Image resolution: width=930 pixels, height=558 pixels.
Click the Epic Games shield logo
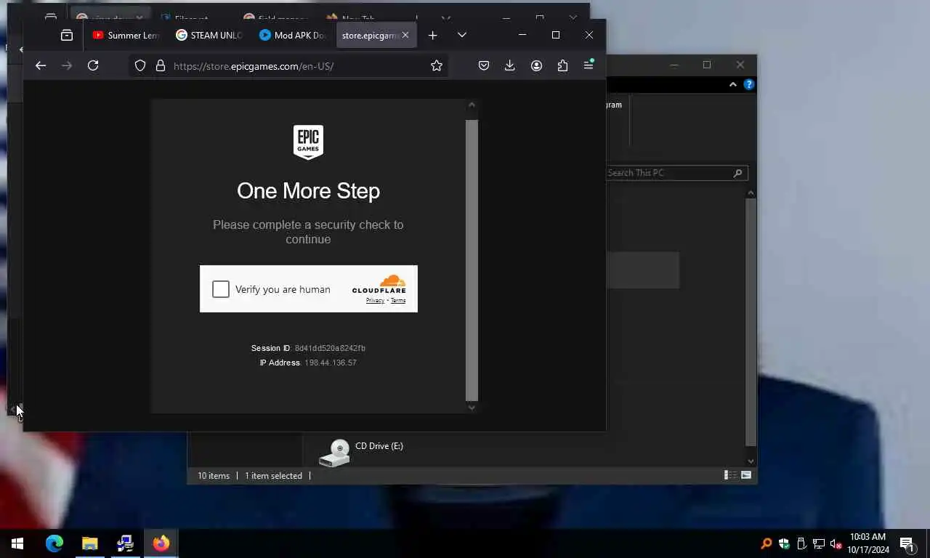tap(308, 142)
